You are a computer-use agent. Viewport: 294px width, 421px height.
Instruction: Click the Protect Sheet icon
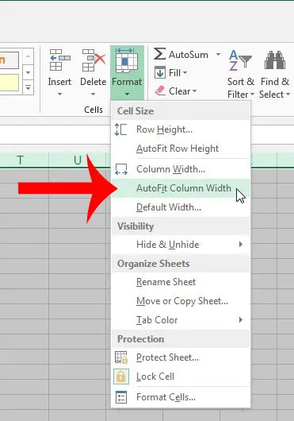[121, 357]
